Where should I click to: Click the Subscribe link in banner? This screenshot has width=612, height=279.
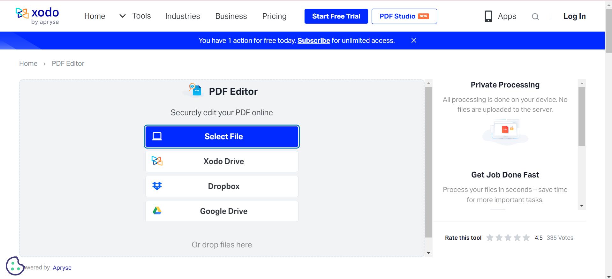click(x=314, y=41)
